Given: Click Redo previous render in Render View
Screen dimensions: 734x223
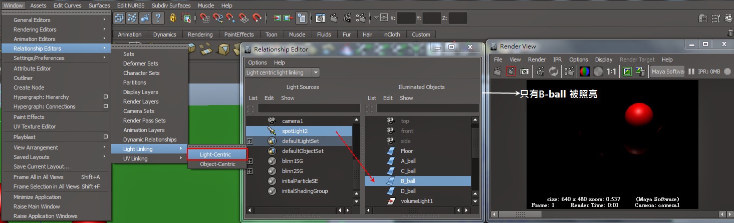Looking at the screenshot, I should tap(498, 71).
